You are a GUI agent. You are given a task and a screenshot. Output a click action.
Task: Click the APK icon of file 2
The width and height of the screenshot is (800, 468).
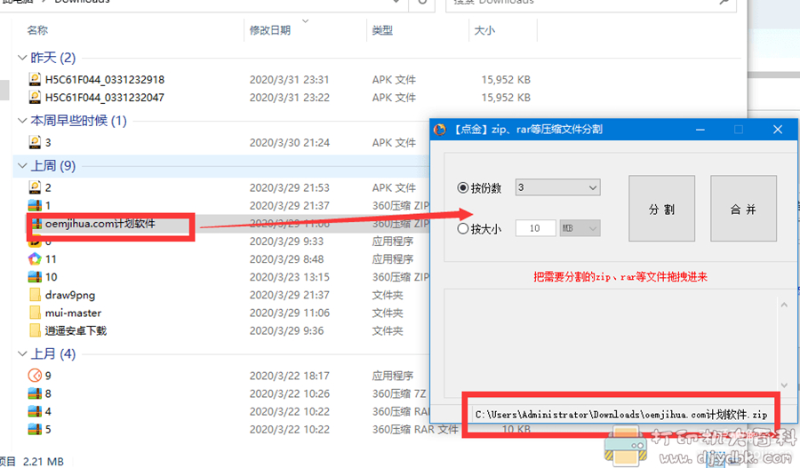pos(35,187)
